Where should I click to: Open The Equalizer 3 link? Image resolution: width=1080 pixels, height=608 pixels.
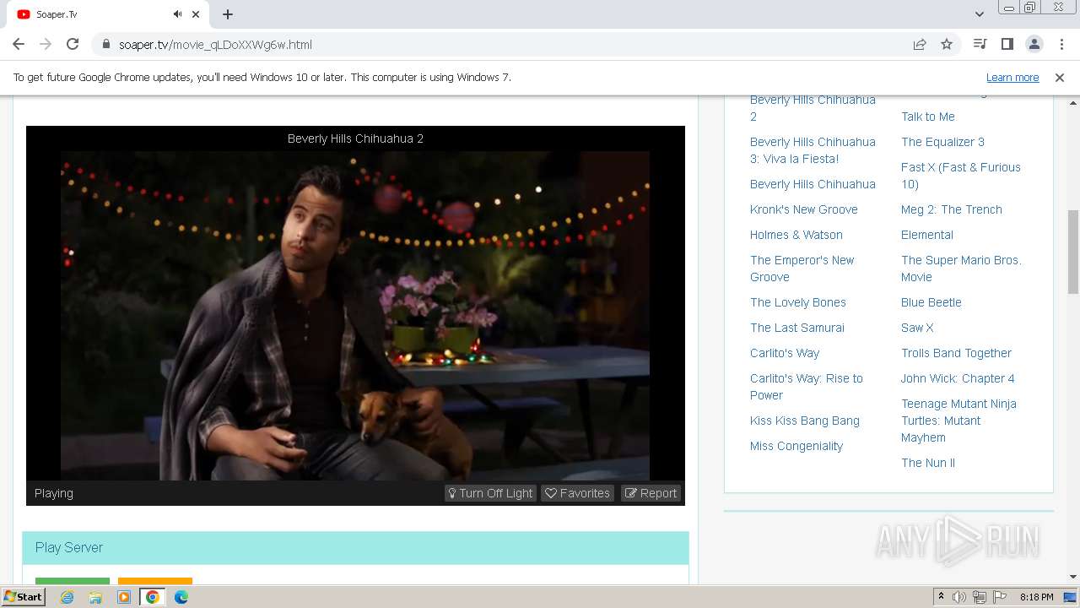pos(942,142)
